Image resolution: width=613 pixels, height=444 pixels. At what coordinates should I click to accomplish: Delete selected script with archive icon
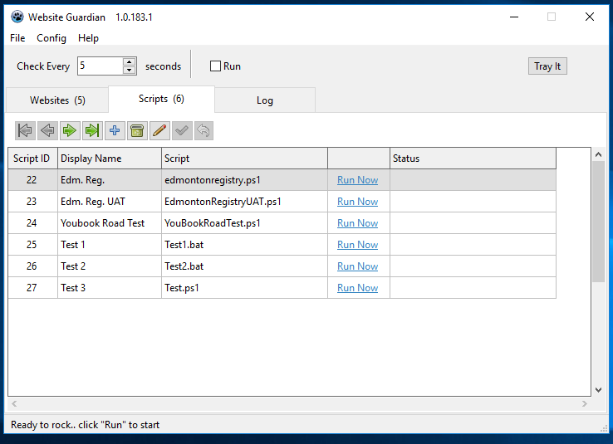coord(137,130)
